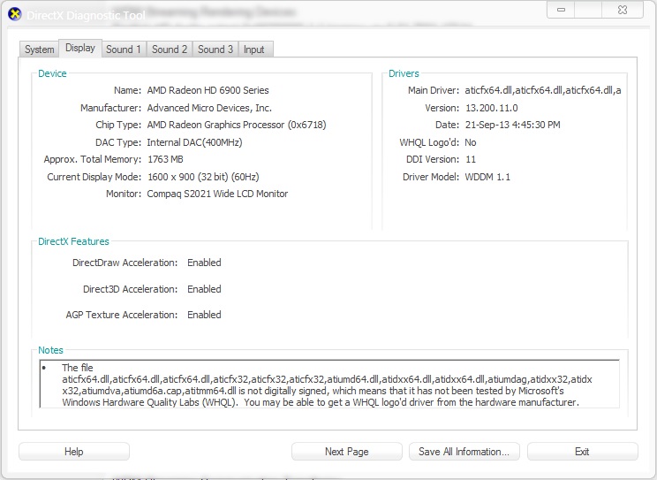The height and width of the screenshot is (480, 657).
Task: Click the Direct3D Acceleration Enabled status
Action: (x=204, y=289)
